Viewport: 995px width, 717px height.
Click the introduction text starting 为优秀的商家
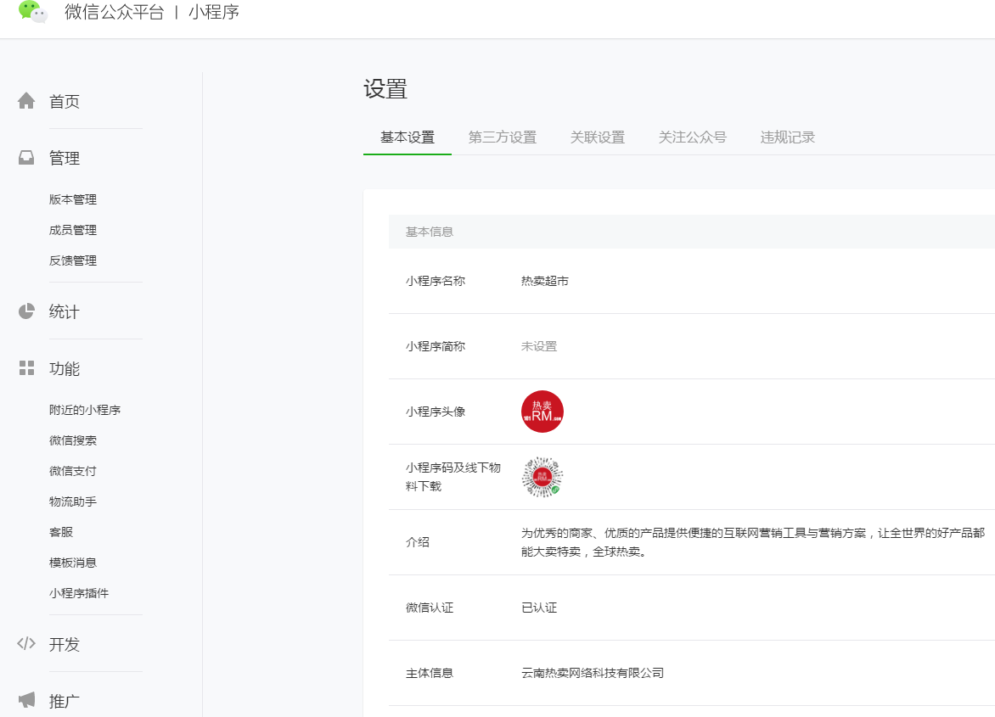[753, 542]
